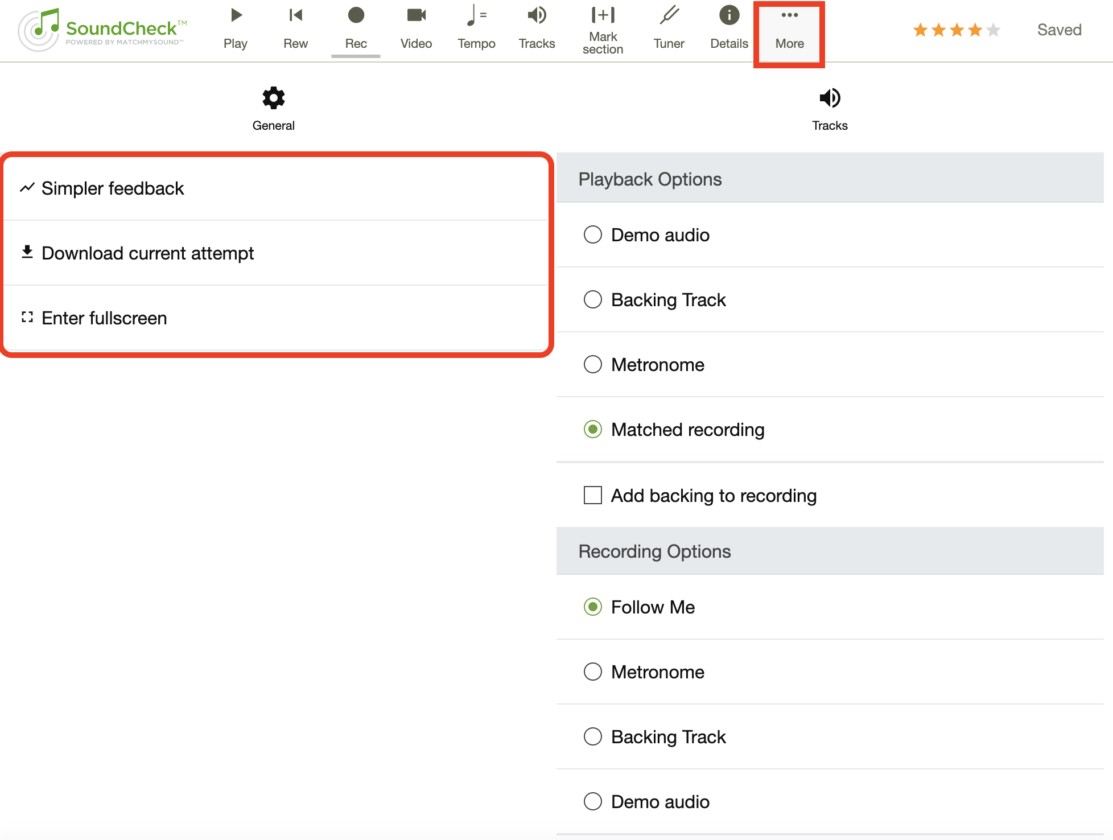Screen dimensions: 1113x840
Task: Switch to the General gear tab
Action: pyautogui.click(x=274, y=109)
